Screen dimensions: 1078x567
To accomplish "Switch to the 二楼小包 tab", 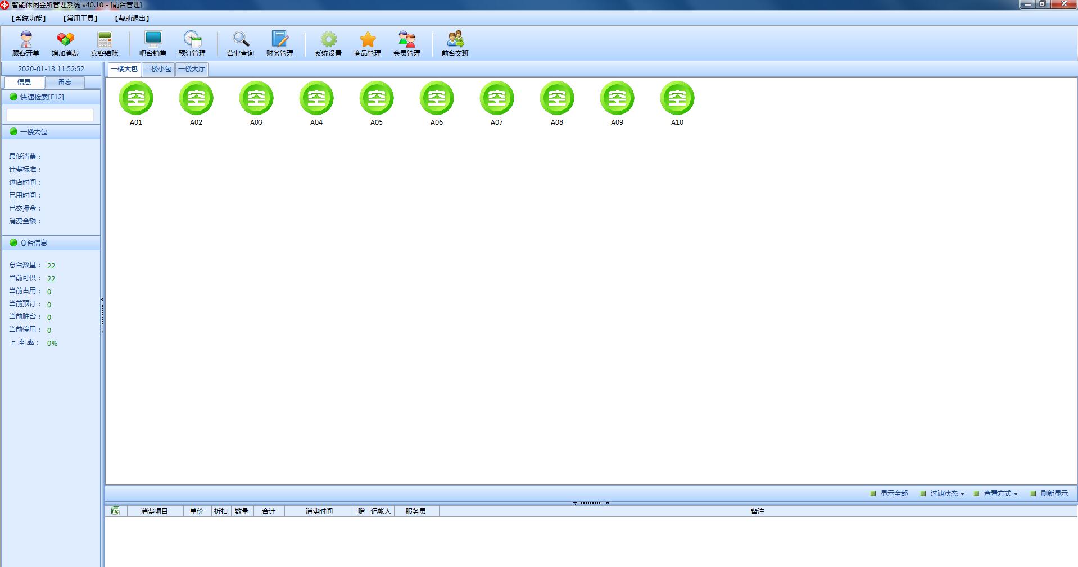I will [158, 69].
